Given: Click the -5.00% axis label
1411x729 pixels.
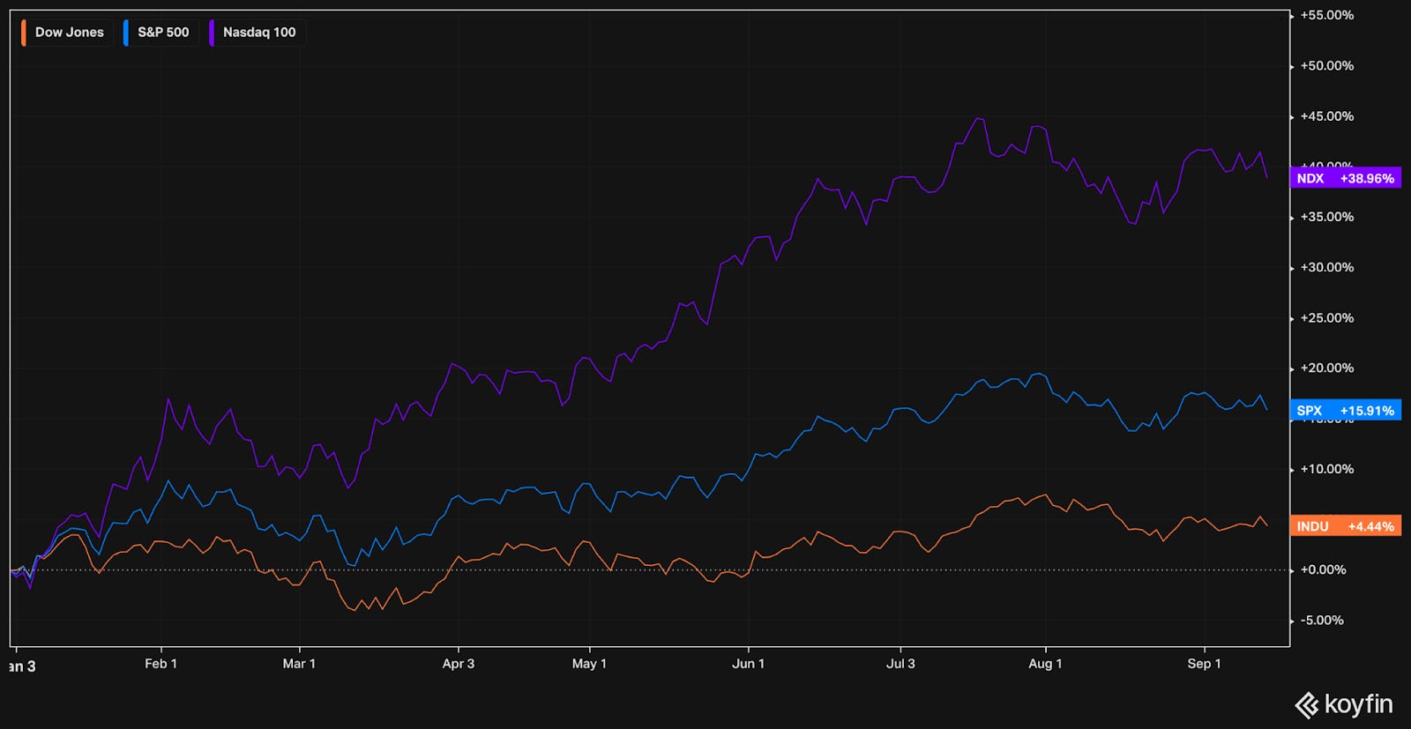Looking at the screenshot, I should click(x=1322, y=621).
